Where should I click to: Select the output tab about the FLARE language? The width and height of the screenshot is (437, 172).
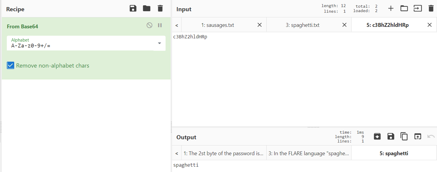pyautogui.click(x=309, y=153)
